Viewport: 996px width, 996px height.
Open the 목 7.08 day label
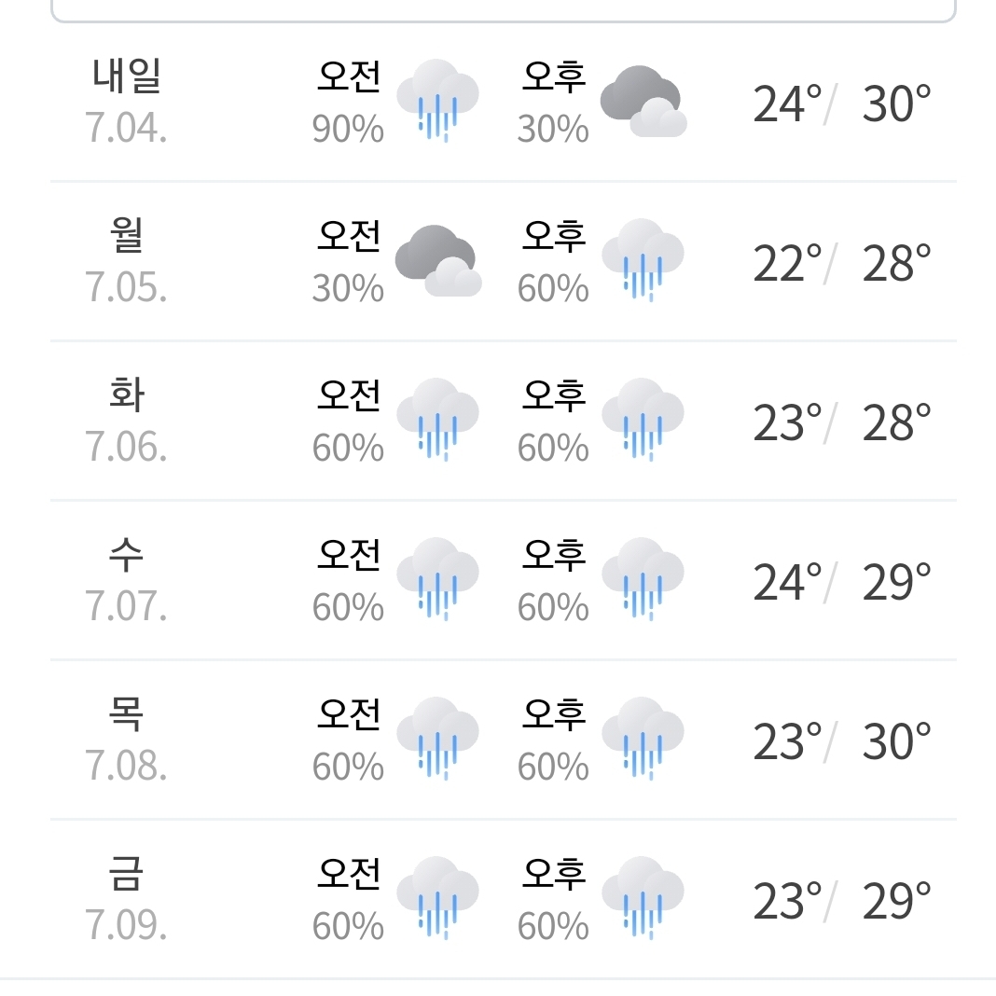point(127,739)
